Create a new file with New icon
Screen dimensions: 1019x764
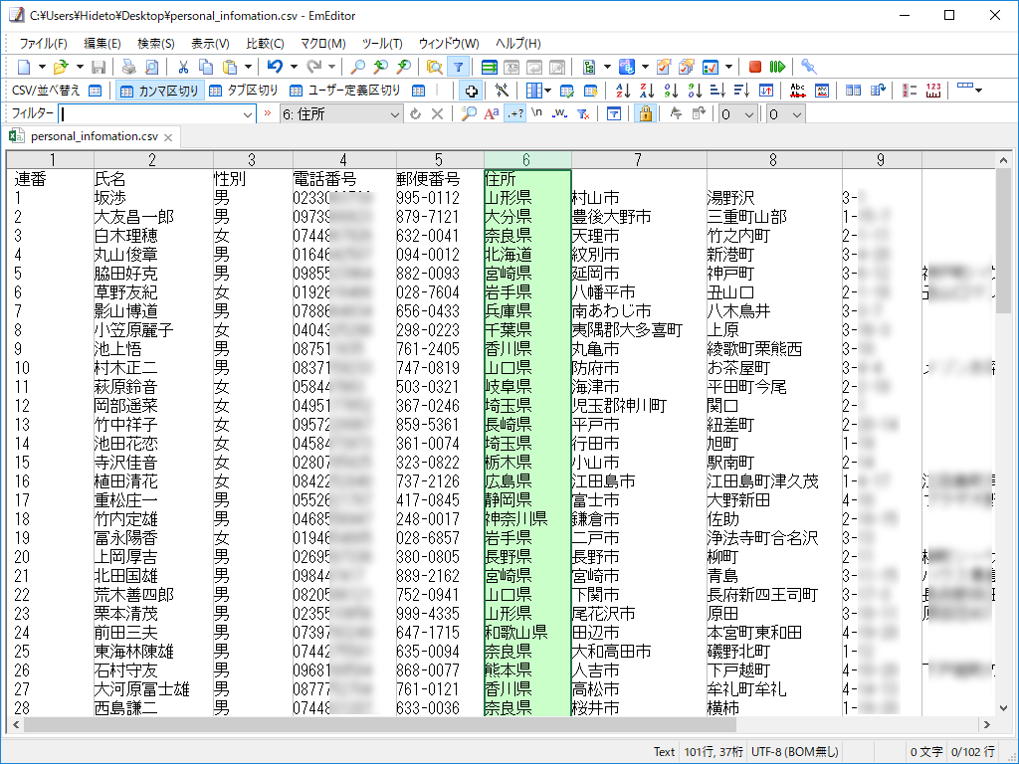(x=24, y=67)
